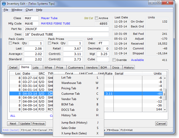The height and width of the screenshot is (138, 179).
Task: Toggle the Override checkbox
Action: [x=114, y=60]
